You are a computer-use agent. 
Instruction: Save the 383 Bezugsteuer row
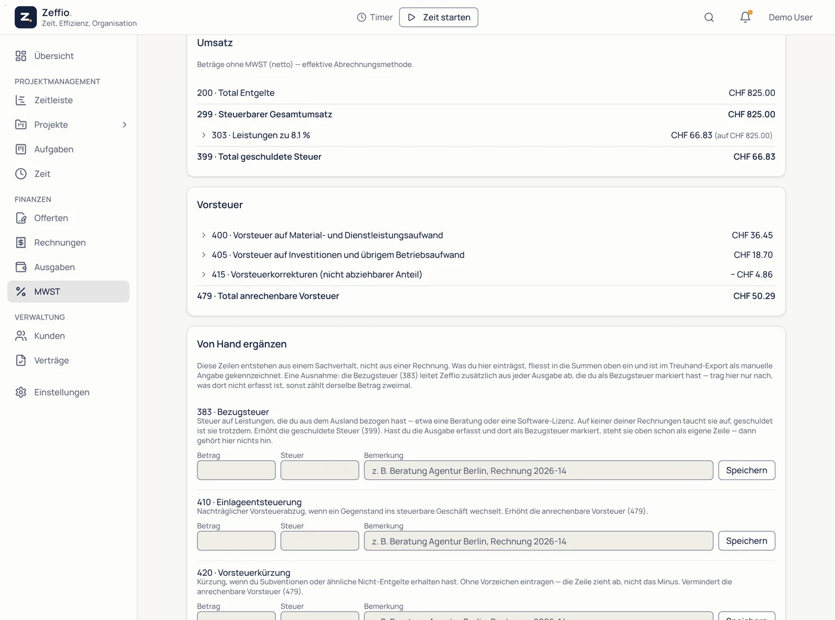[x=747, y=470]
